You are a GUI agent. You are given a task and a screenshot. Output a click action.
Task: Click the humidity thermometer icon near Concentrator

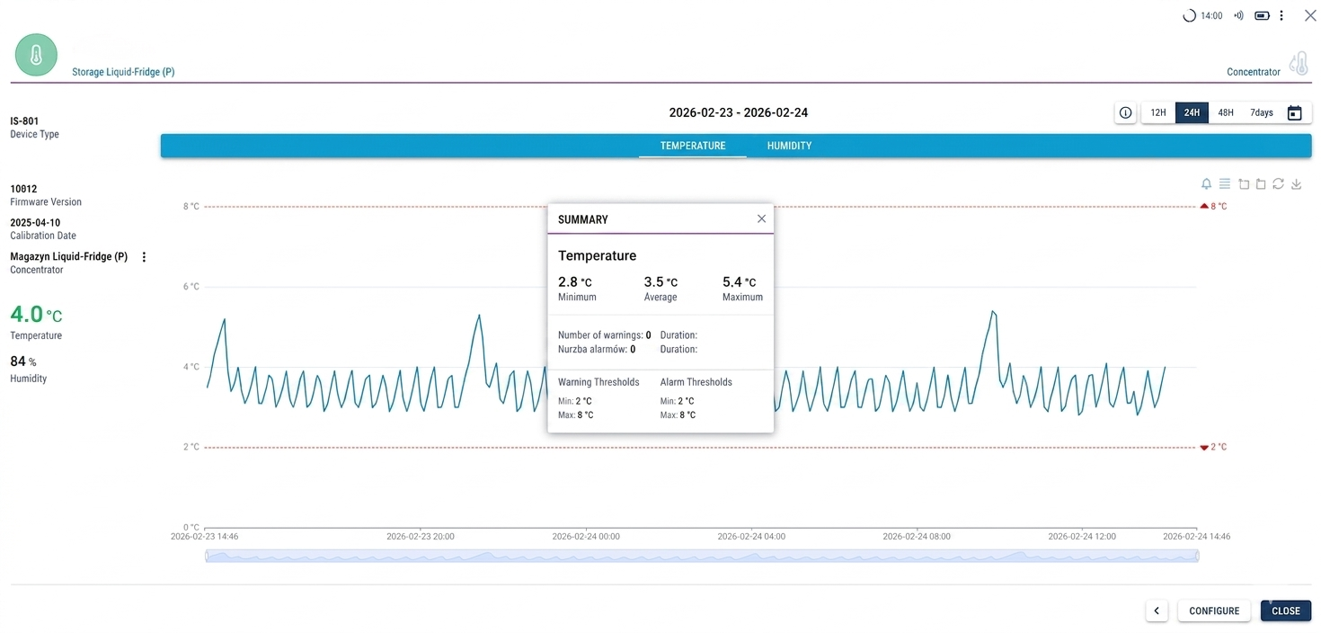[x=1299, y=64]
